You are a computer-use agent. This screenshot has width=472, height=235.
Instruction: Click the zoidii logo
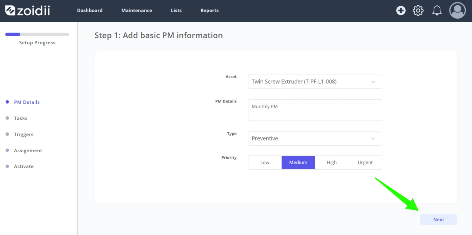pos(27,10)
